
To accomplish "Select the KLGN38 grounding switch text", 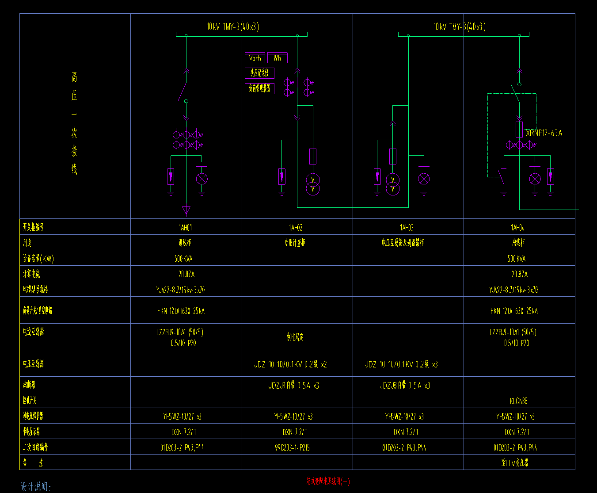I will tap(518, 401).
